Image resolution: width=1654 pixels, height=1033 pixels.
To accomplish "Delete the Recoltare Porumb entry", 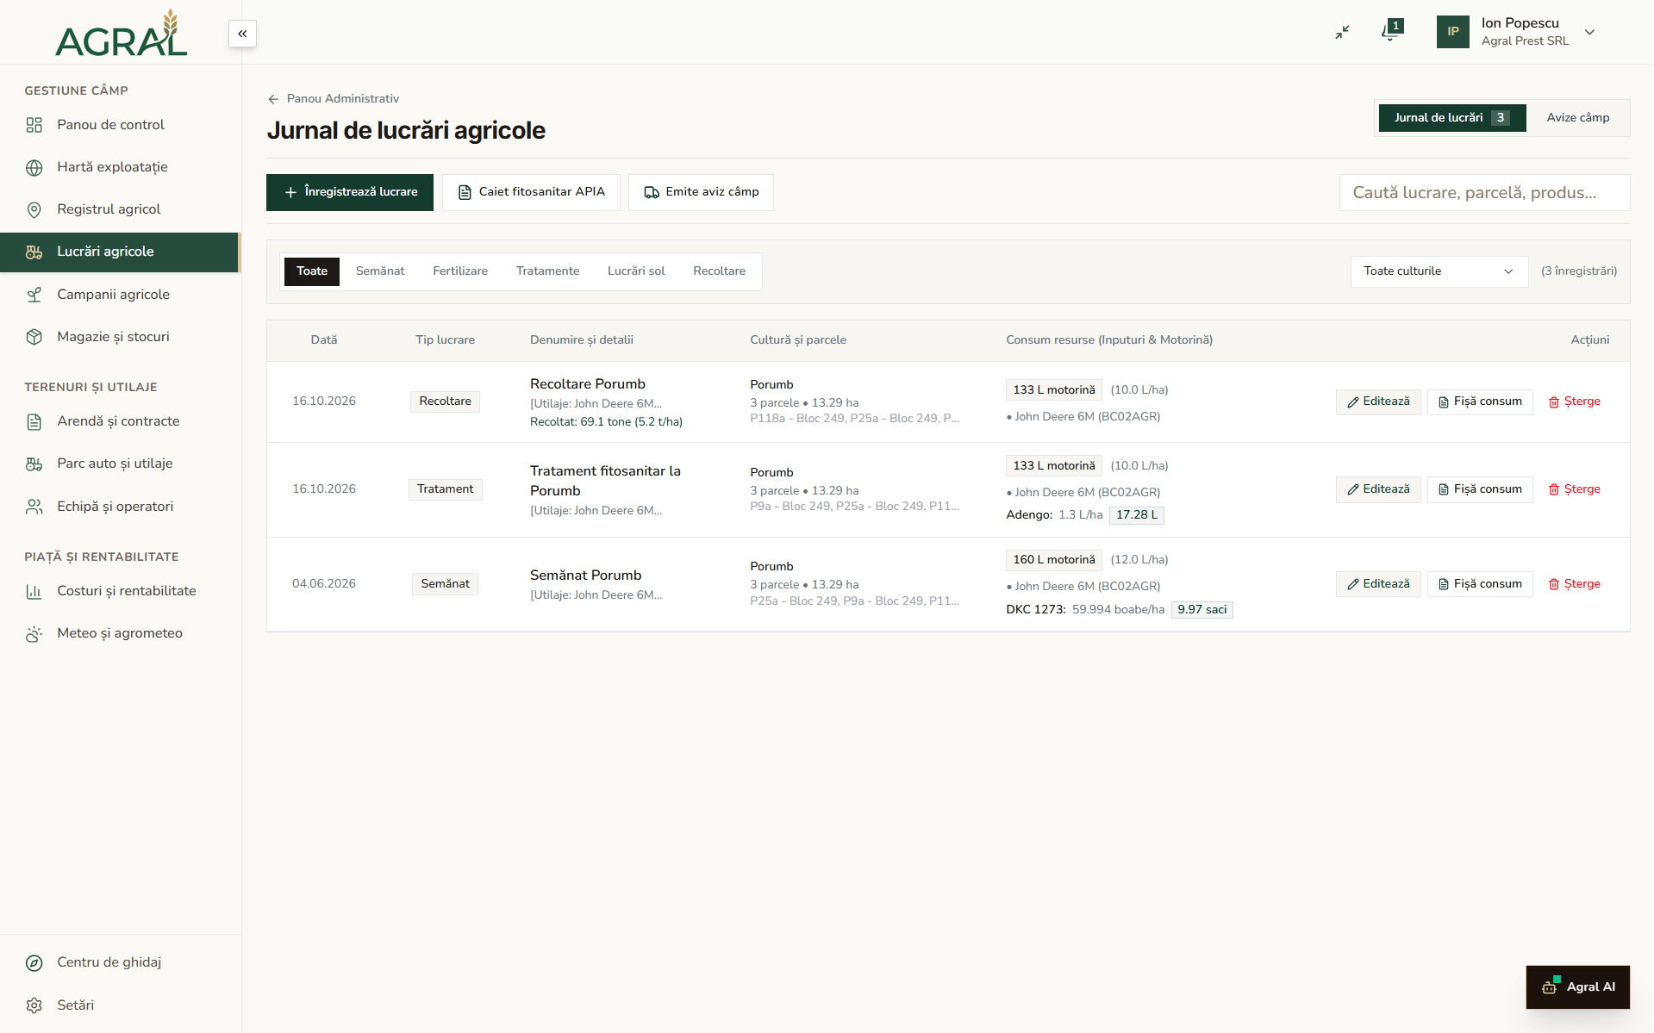I will pos(1574,401).
